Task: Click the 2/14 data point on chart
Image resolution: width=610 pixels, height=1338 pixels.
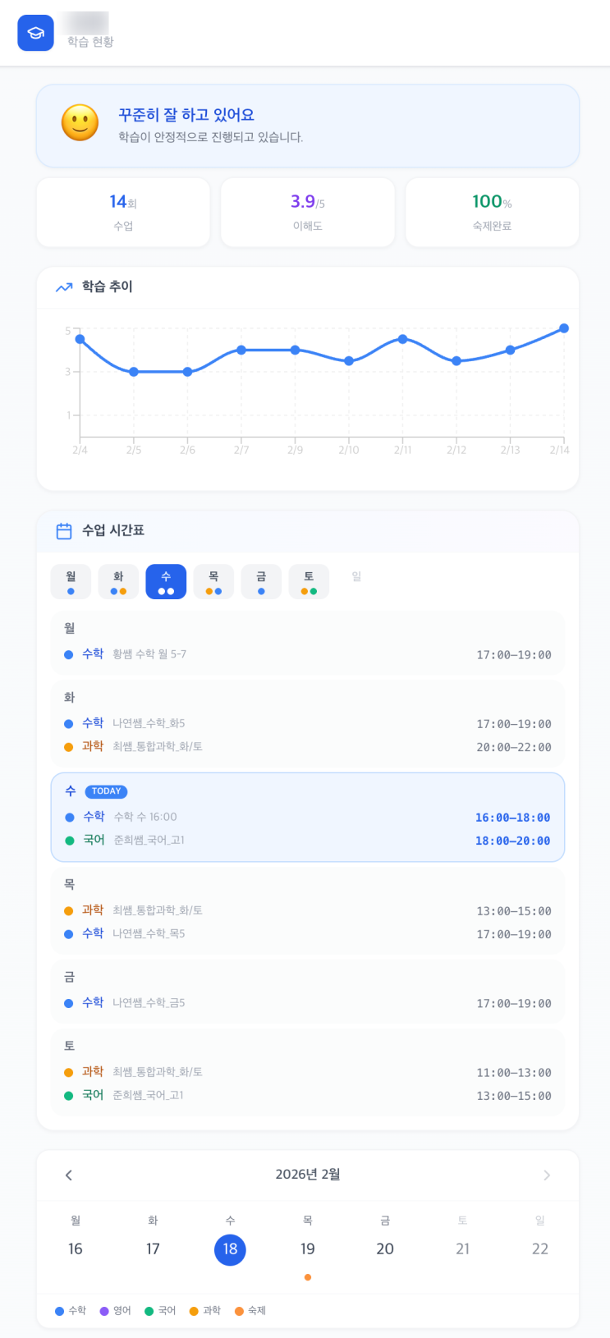Action: [x=564, y=328]
